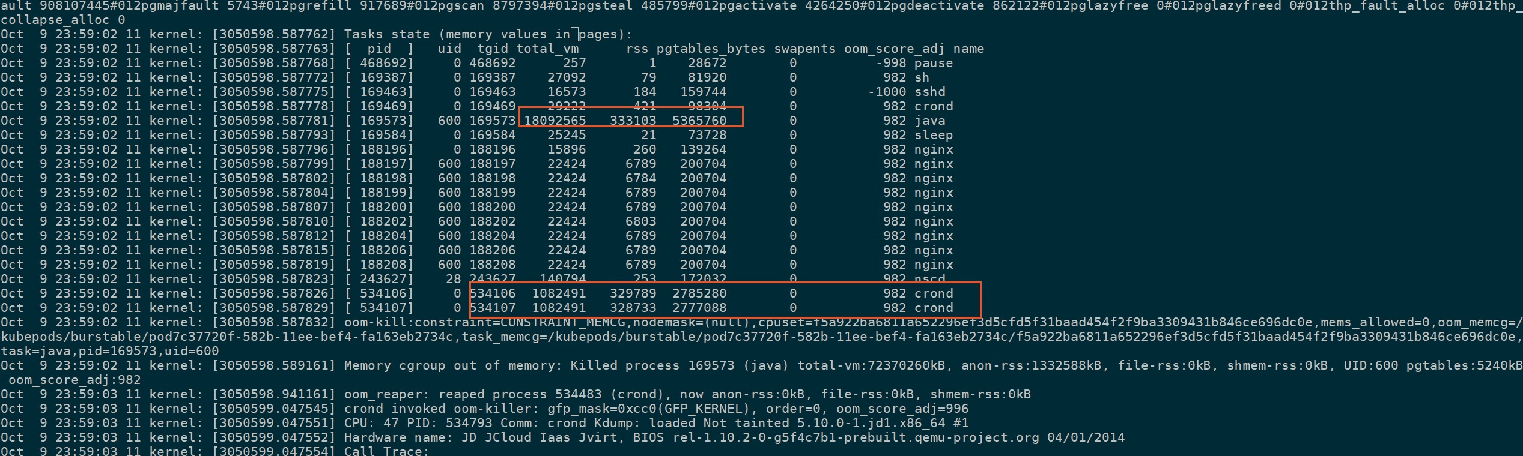The height and width of the screenshot is (456, 1523).
Task: Click the process name 'sshd'
Action: [929, 92]
